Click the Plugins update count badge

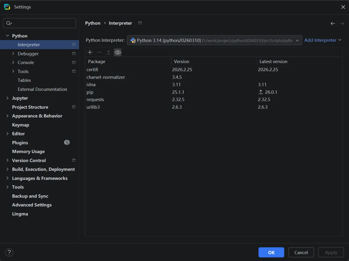coord(67,143)
